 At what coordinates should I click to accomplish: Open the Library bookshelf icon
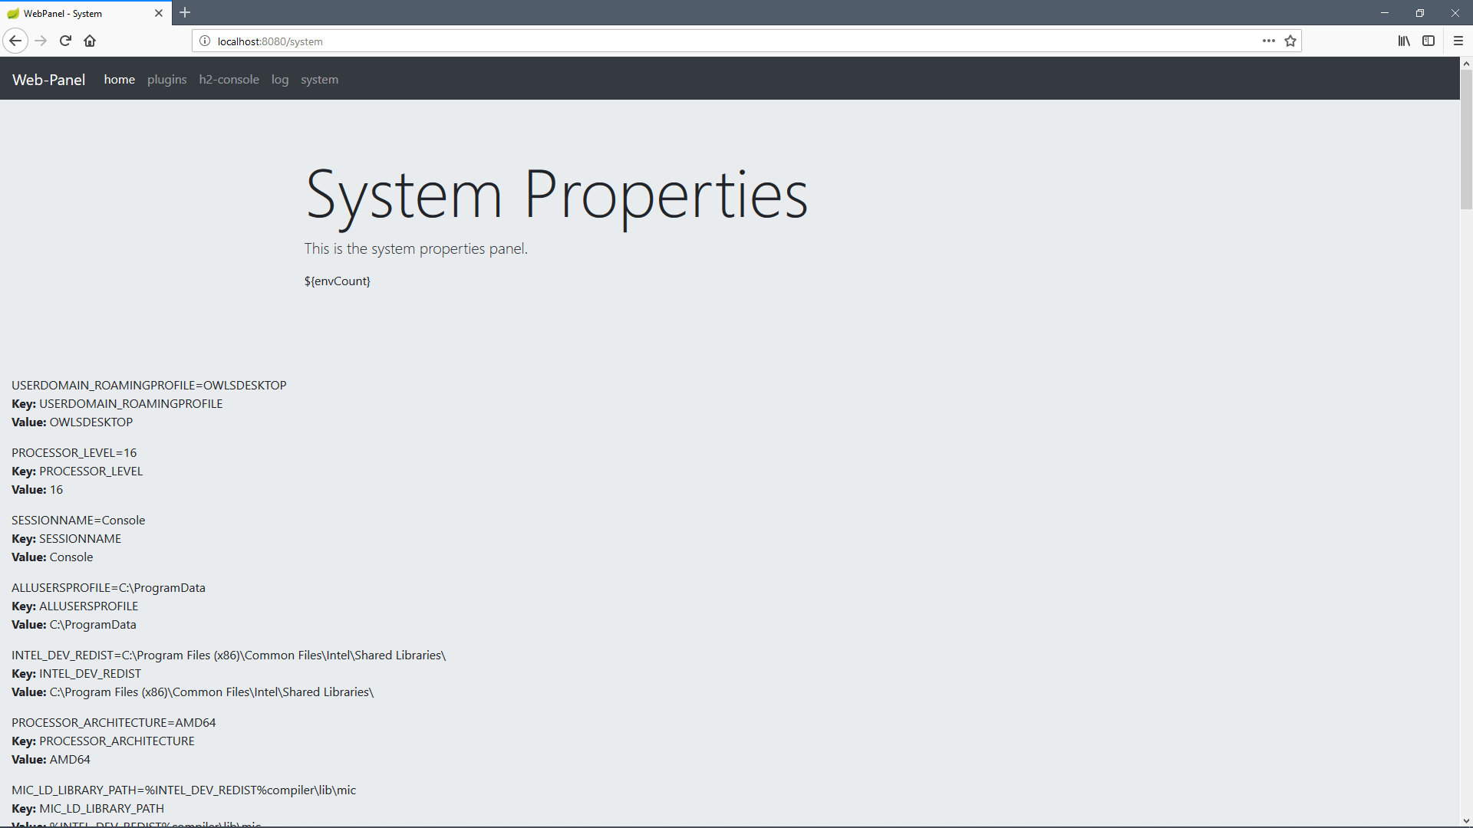tap(1403, 41)
